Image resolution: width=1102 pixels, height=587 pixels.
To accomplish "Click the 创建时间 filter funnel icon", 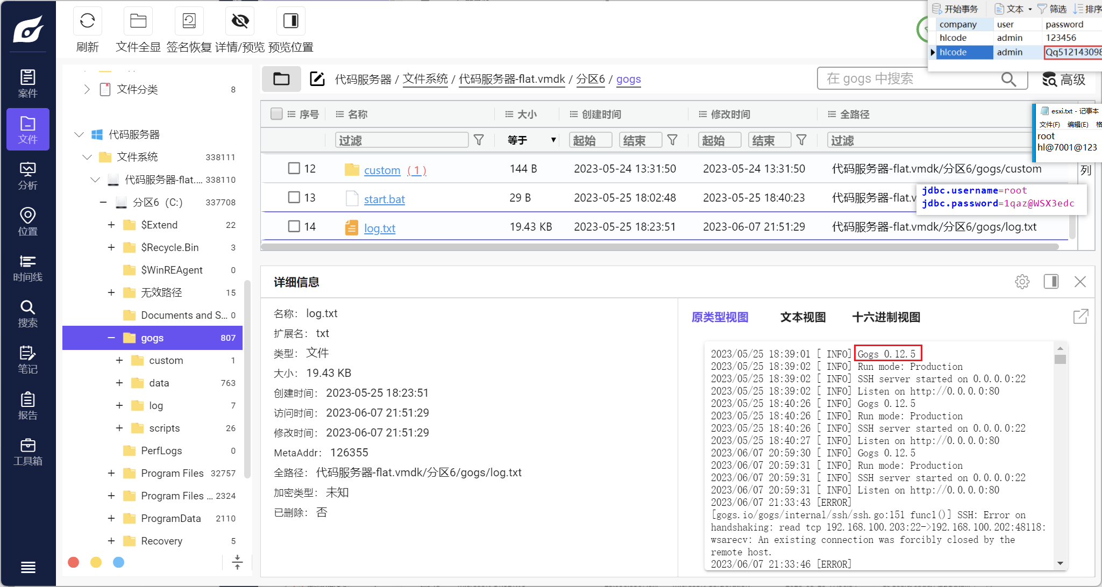I will coord(672,140).
